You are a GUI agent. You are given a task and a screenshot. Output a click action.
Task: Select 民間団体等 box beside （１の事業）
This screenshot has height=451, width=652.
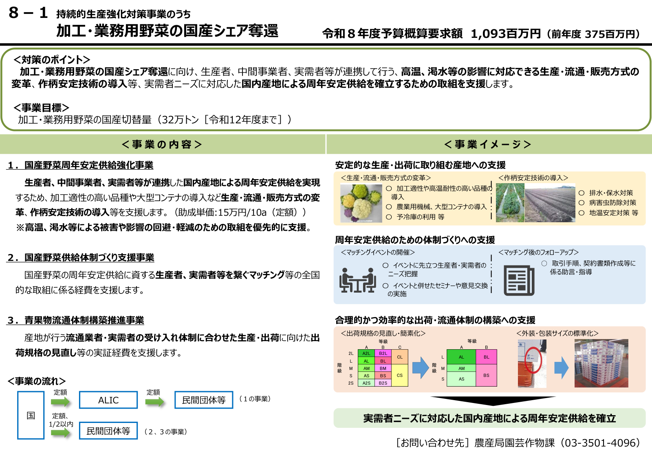(204, 400)
